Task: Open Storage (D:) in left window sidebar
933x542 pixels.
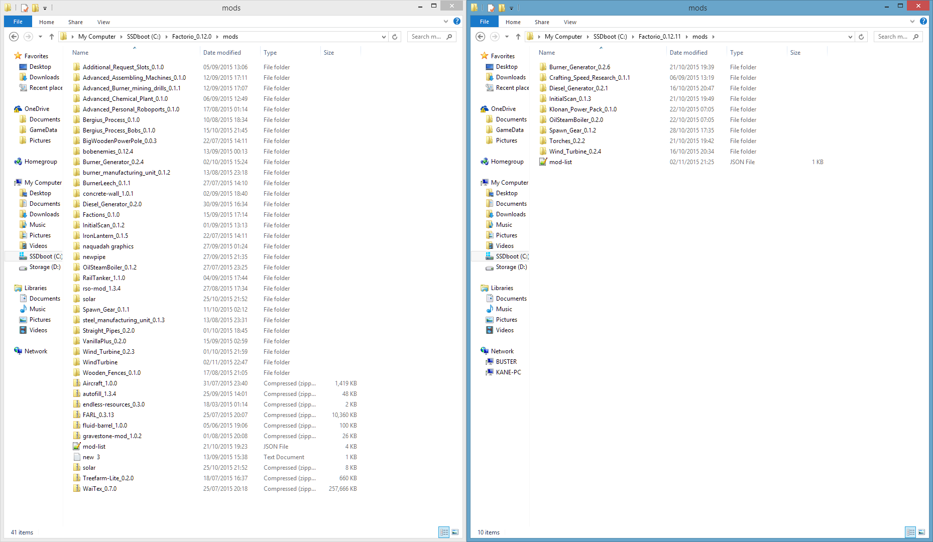Action: (45, 267)
